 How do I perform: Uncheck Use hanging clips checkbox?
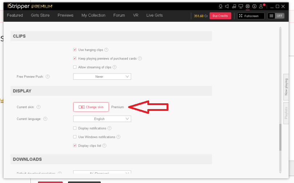coord(75,50)
